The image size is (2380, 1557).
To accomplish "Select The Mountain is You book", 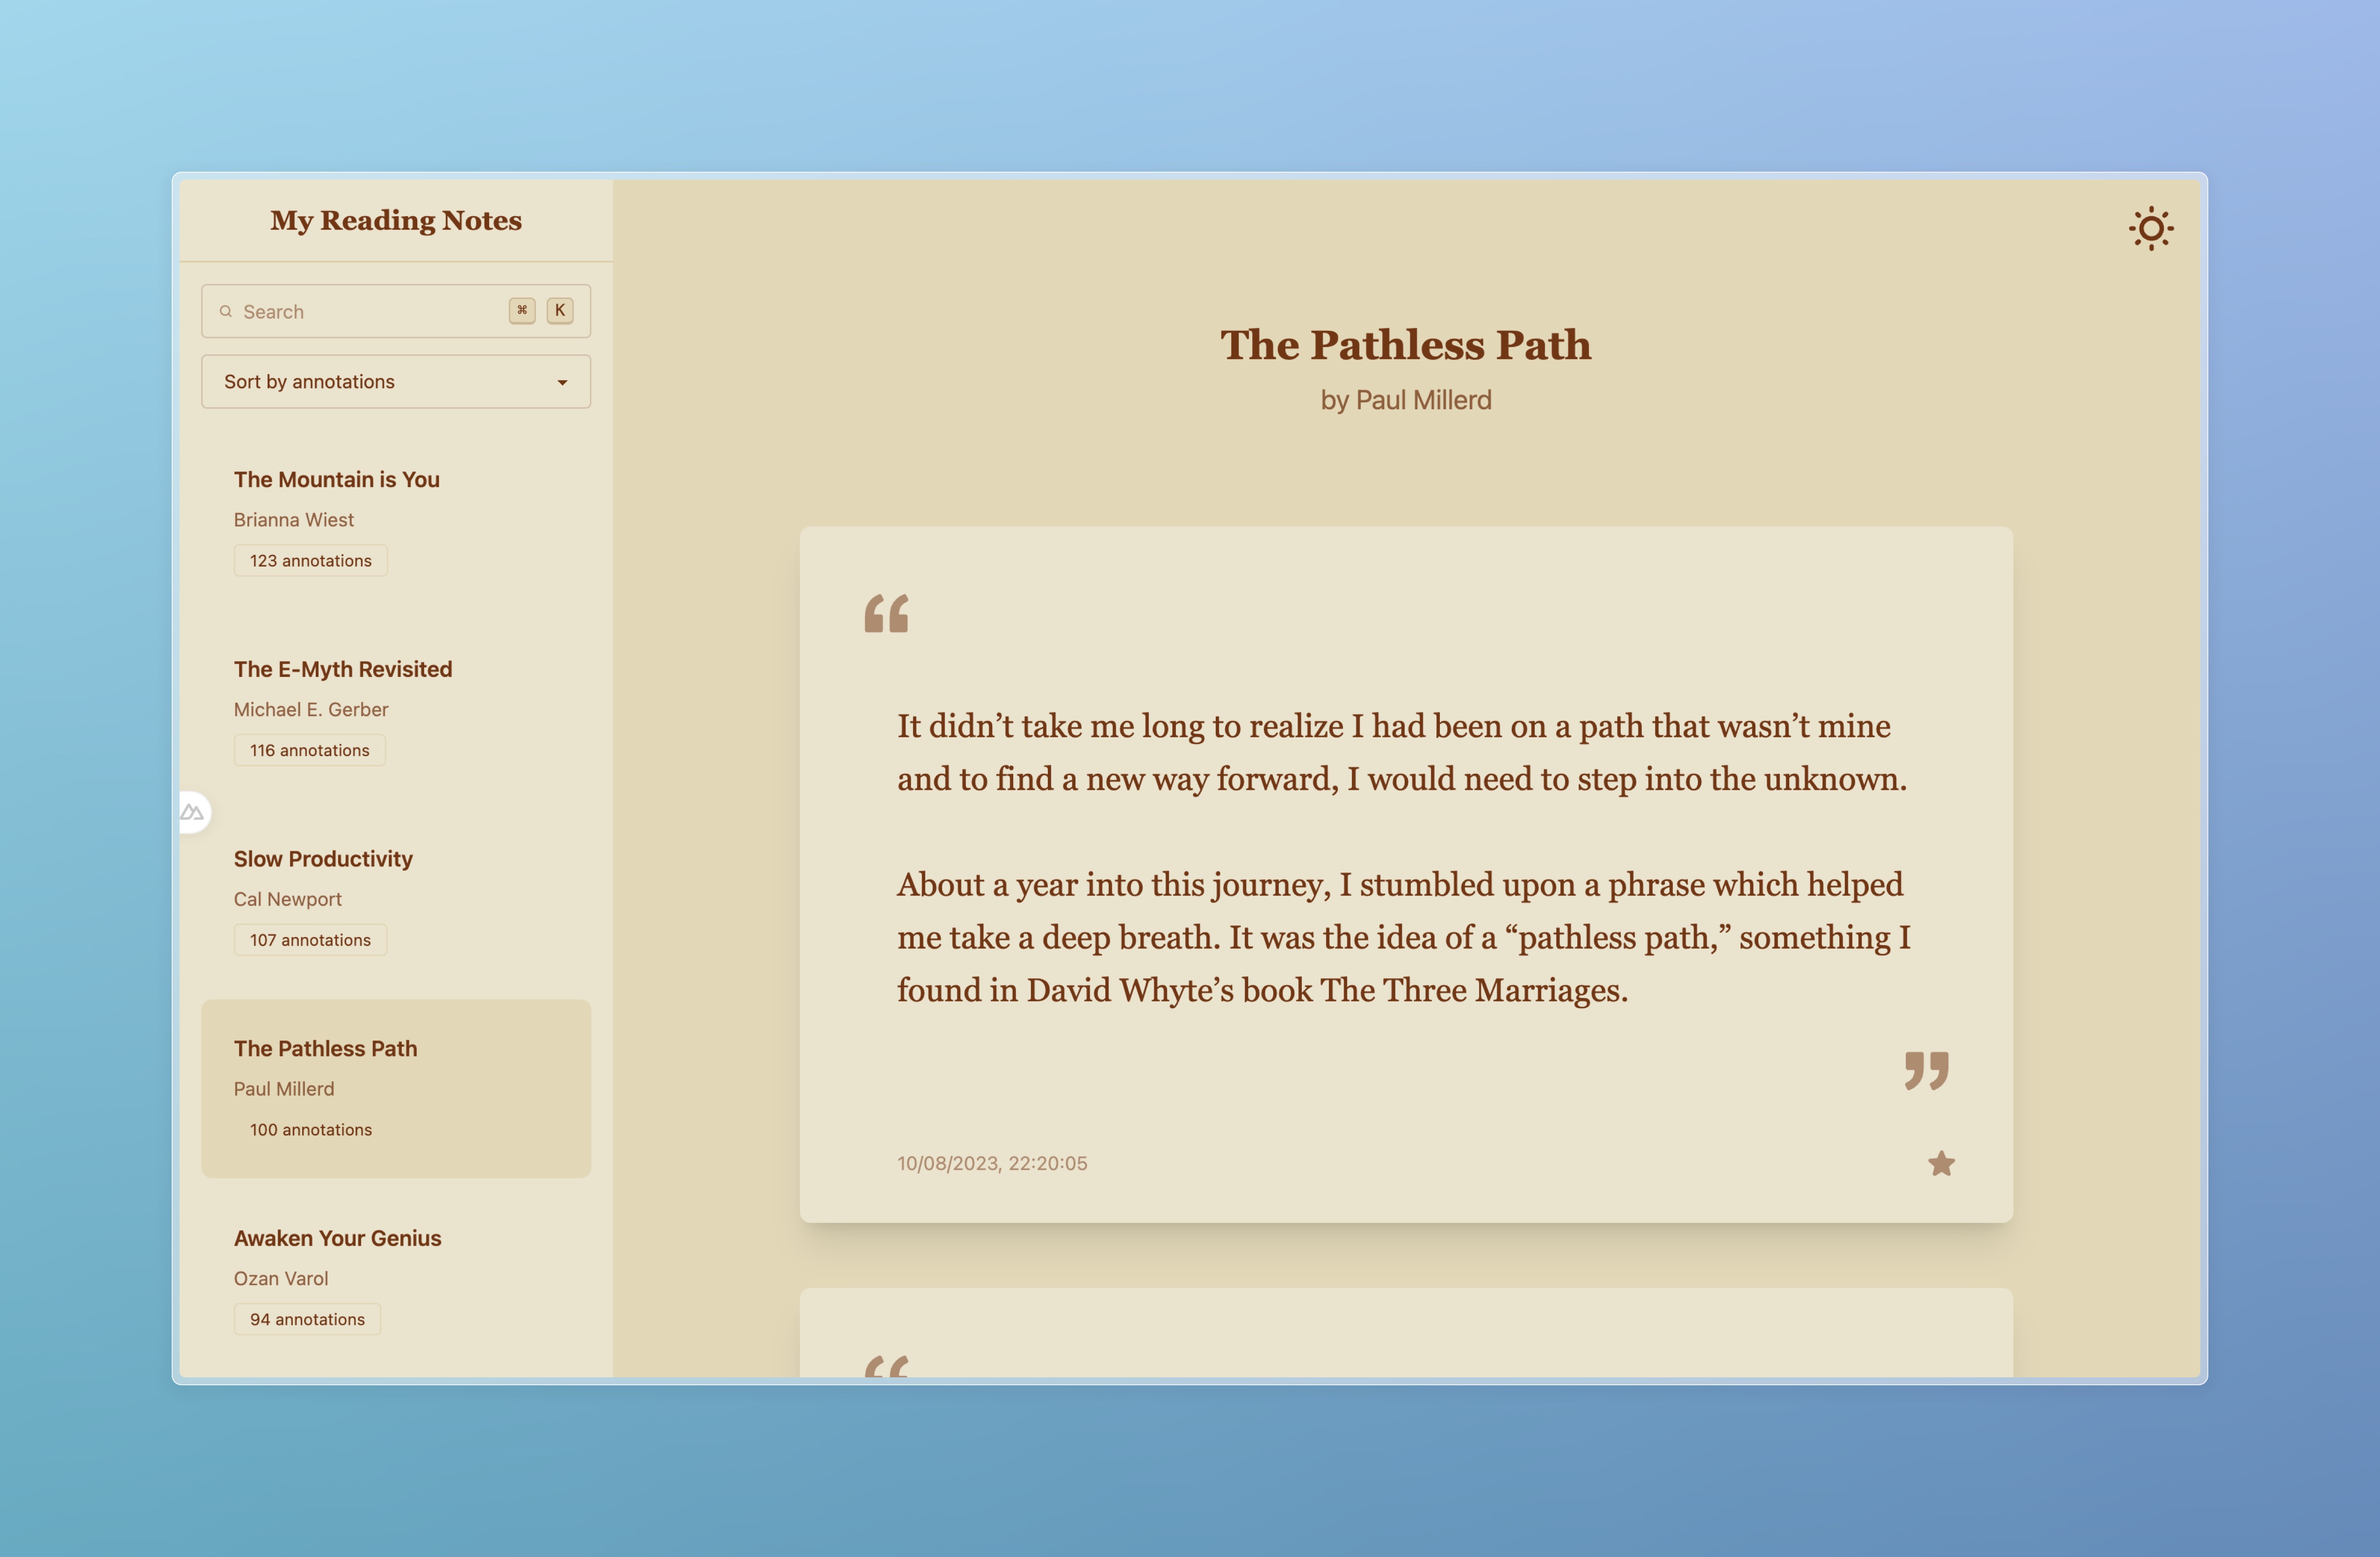I will pos(337,480).
